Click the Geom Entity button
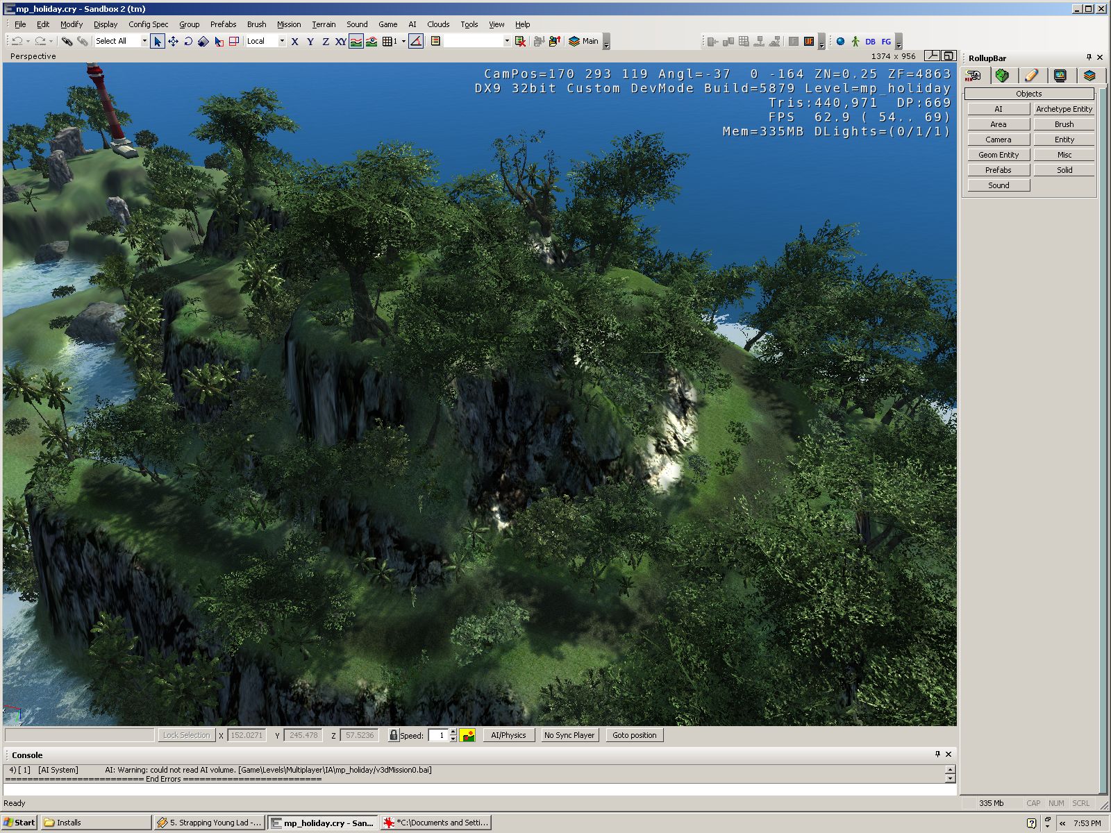The height and width of the screenshot is (833, 1111). 999,155
